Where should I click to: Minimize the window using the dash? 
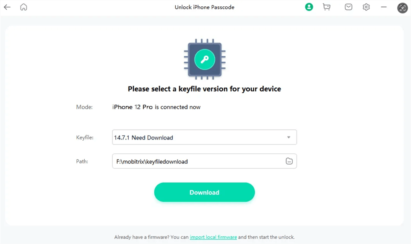[384, 7]
